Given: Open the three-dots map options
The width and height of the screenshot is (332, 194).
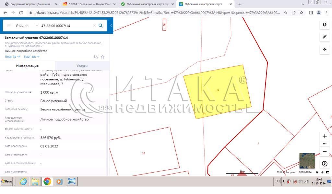Looking at the screenshot, I should pos(325,144).
